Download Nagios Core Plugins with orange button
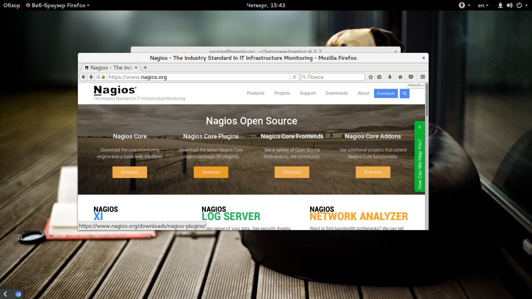Screen dimensions: 532x299 [211, 172]
